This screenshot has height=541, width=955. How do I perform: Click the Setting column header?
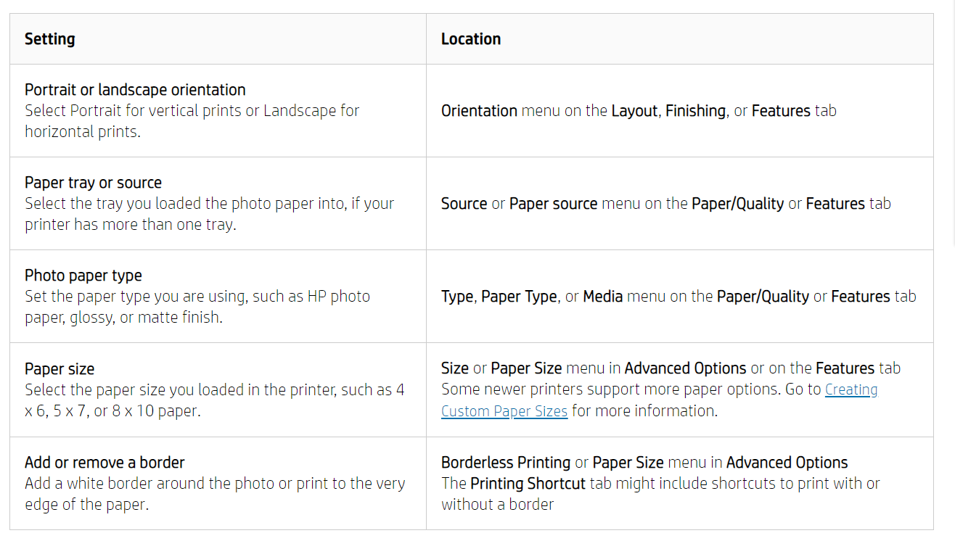pyautogui.click(x=49, y=39)
